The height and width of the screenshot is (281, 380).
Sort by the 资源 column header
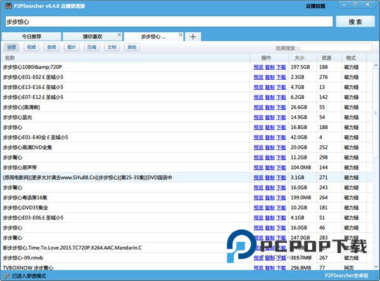pyautogui.click(x=329, y=58)
